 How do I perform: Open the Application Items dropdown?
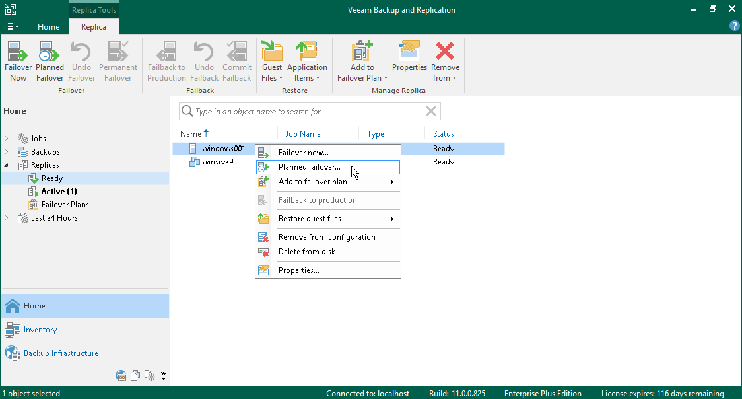[307, 61]
